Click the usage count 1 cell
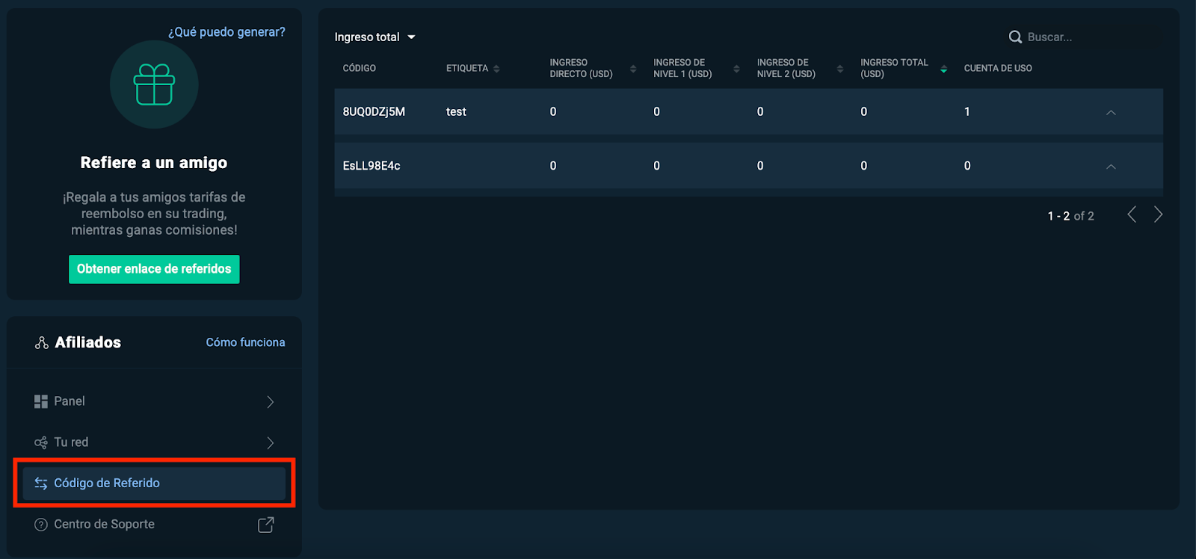The width and height of the screenshot is (1196, 559). (967, 111)
